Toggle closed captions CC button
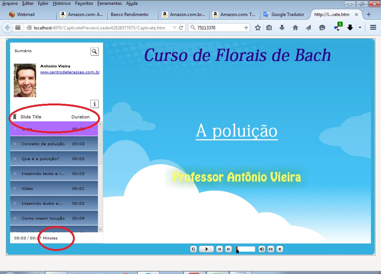381x274 pixels. 271,249
